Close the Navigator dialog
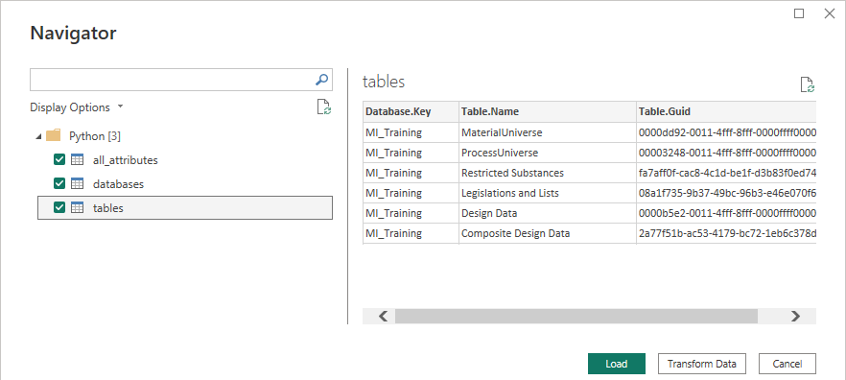 tap(830, 14)
